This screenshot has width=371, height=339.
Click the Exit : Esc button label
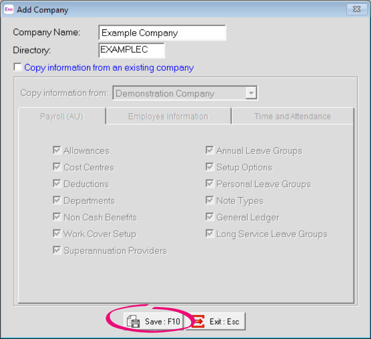tap(224, 321)
